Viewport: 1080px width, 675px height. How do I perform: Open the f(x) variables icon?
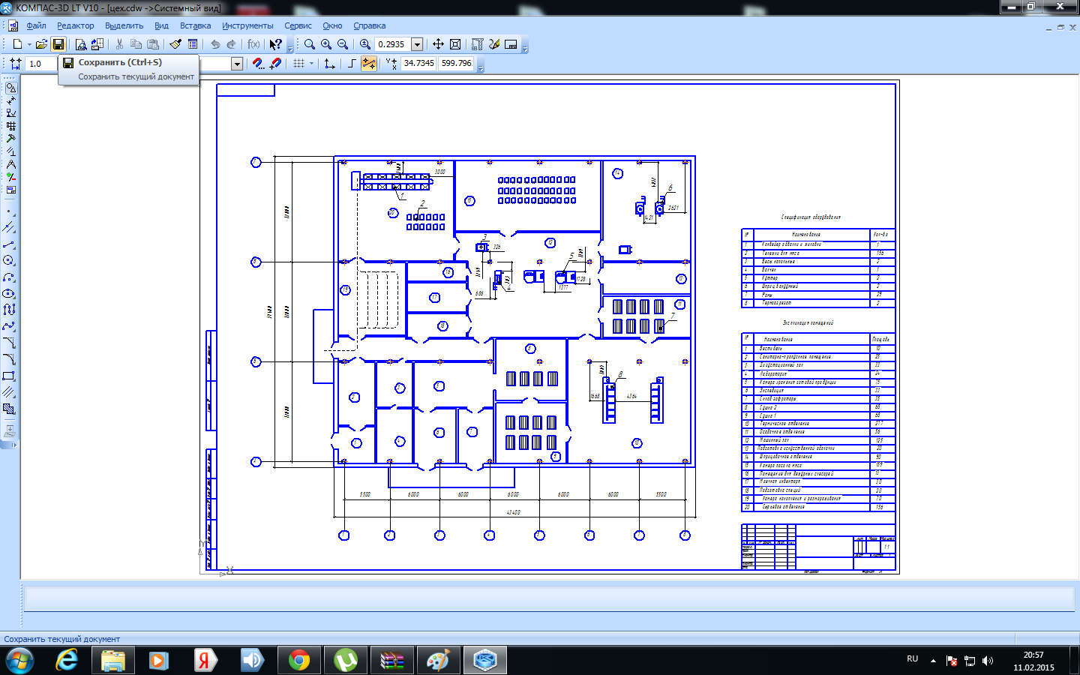point(253,44)
